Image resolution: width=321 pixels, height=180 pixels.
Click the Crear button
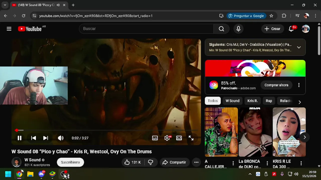(273, 29)
